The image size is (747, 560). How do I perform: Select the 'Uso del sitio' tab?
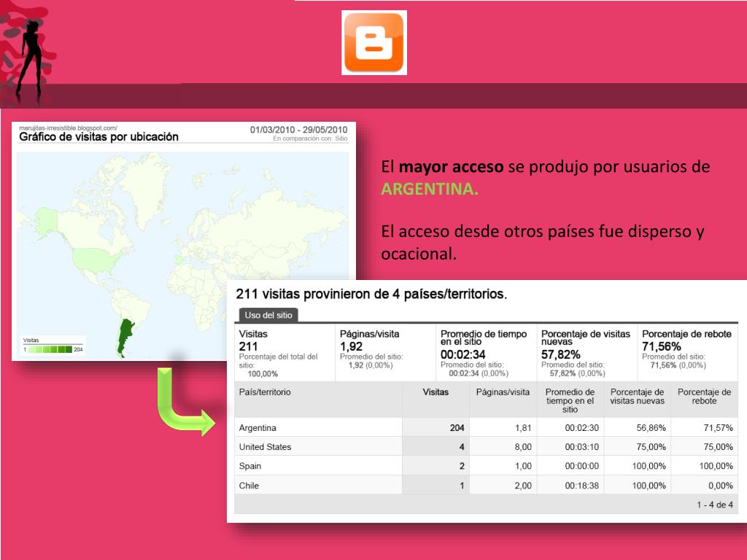point(268,315)
